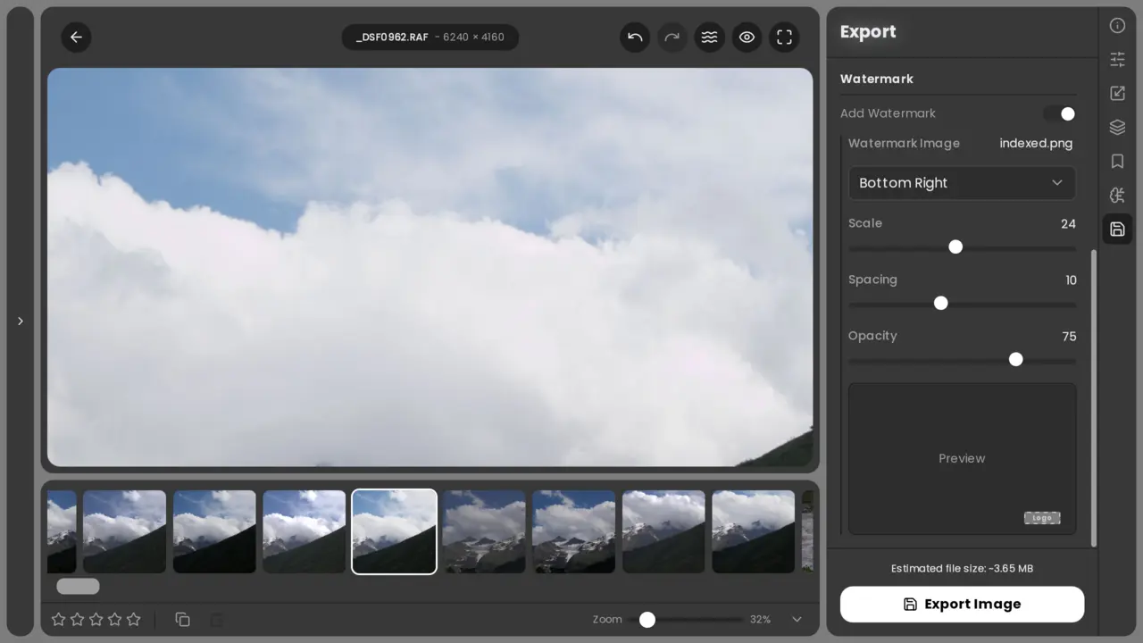The height and width of the screenshot is (643, 1143).
Task: Rate the photo five stars
Action: coord(134,619)
